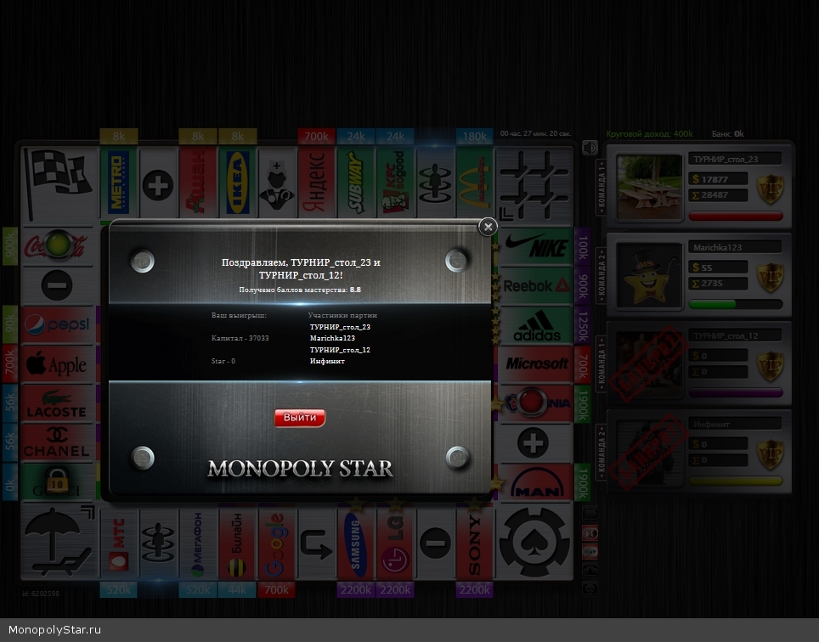Click the minus cell between Coca-Cola and Pepsi

58,285
